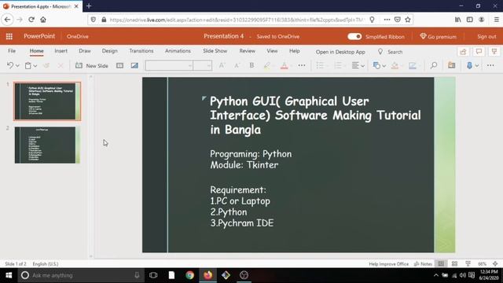
Task: Expand the Dictate dropdown arrow
Action: (477, 66)
